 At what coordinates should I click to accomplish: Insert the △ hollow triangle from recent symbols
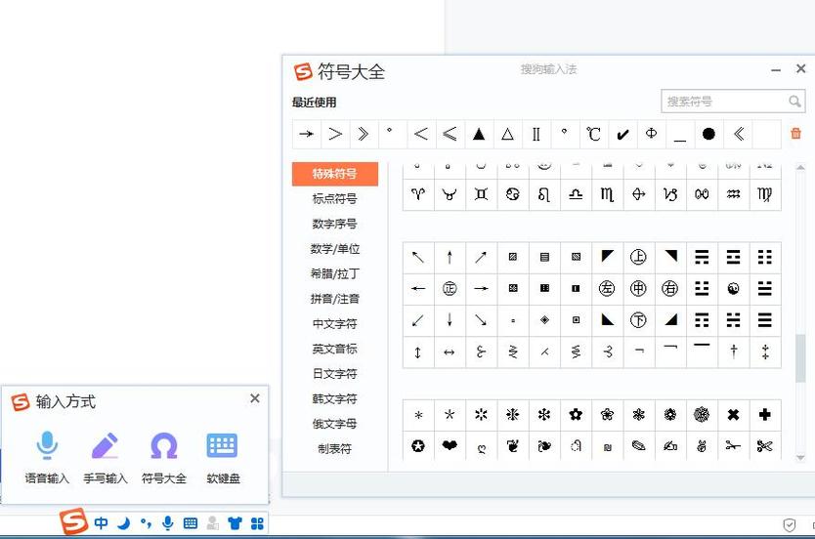507,134
